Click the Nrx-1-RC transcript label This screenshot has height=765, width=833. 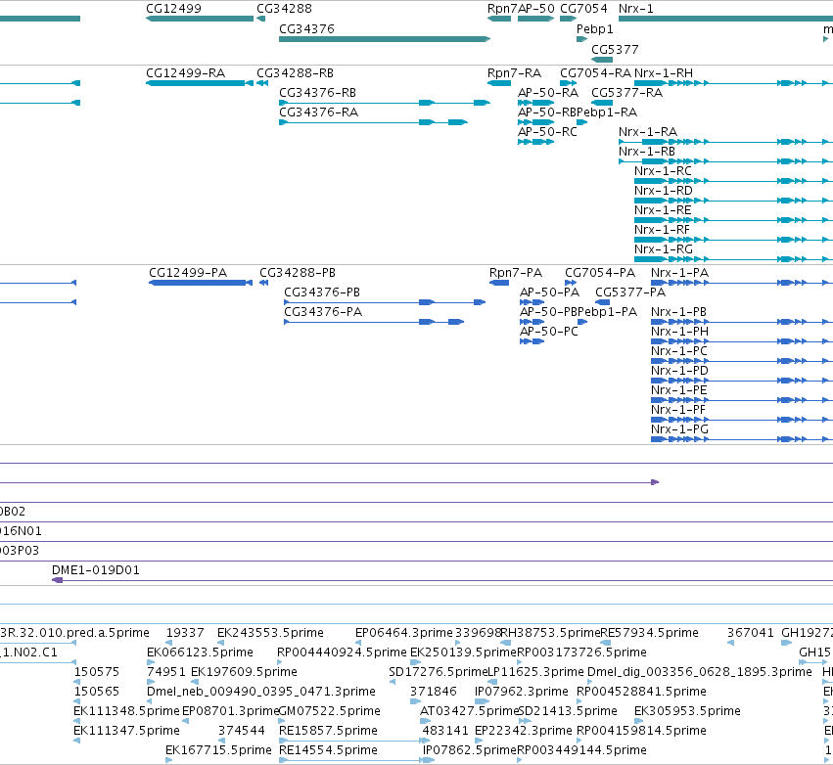(663, 171)
